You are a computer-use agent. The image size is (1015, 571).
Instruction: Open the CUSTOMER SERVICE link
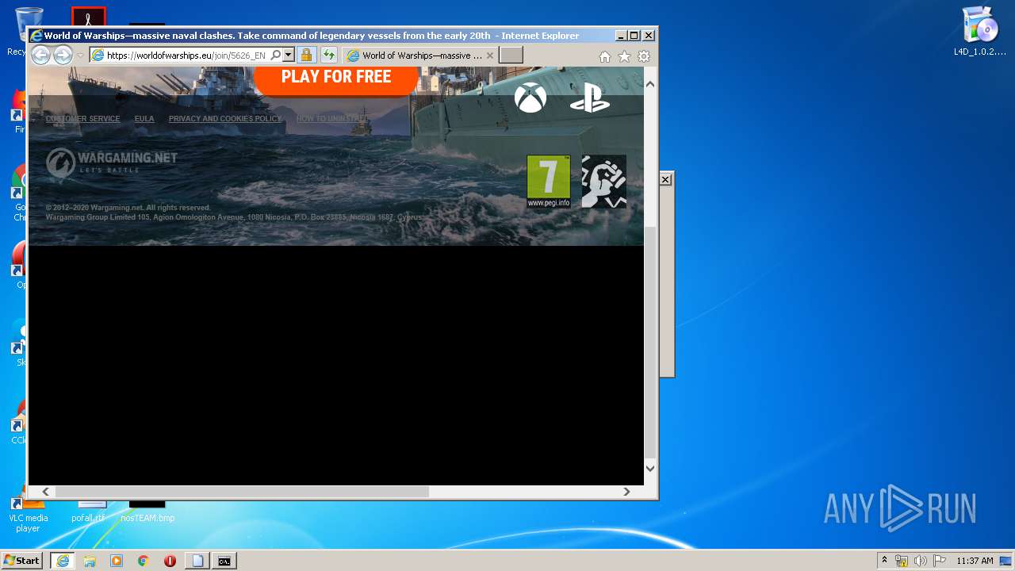(x=82, y=119)
